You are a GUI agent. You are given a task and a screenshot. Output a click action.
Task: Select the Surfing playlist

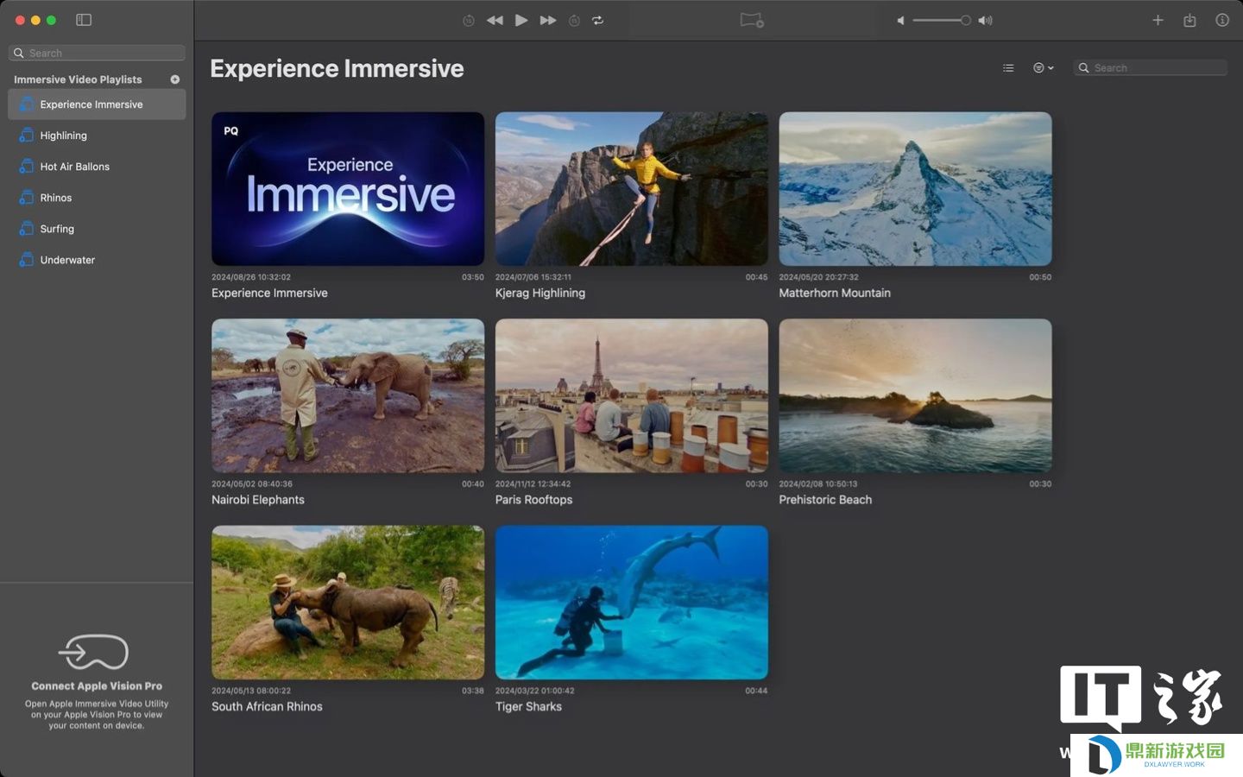point(97,229)
